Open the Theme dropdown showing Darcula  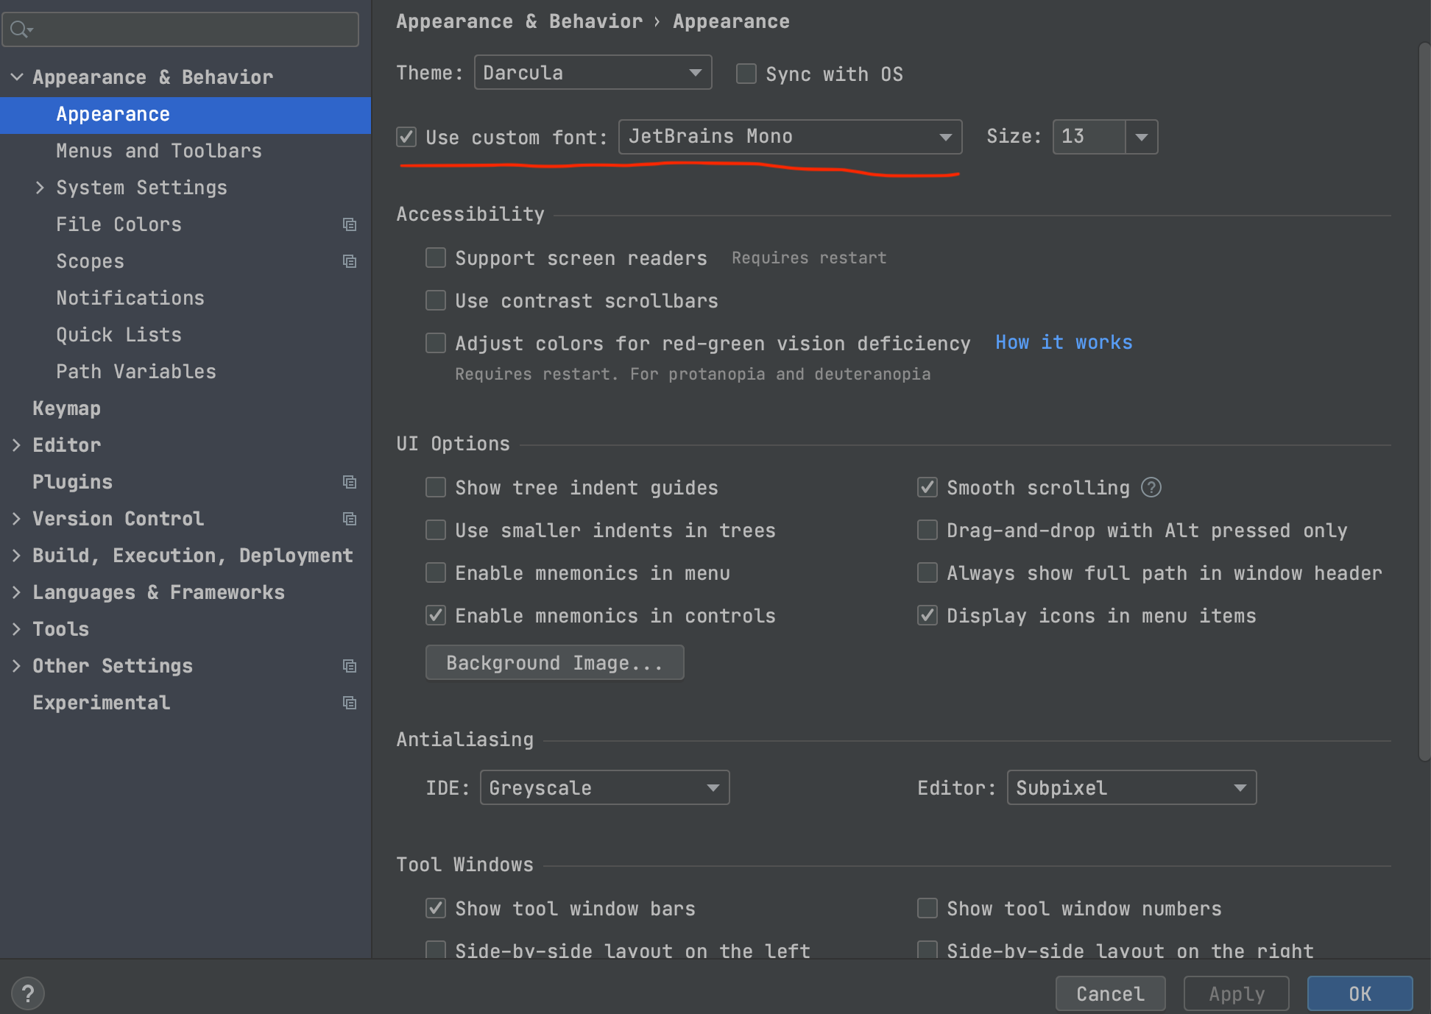click(x=593, y=72)
